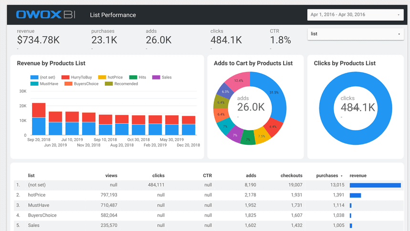
Task: Open the list filter dropdown
Action: point(356,34)
